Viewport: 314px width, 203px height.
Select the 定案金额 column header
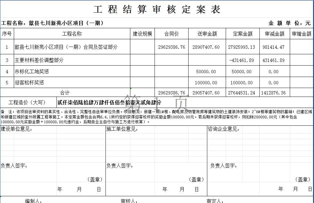point(242,34)
